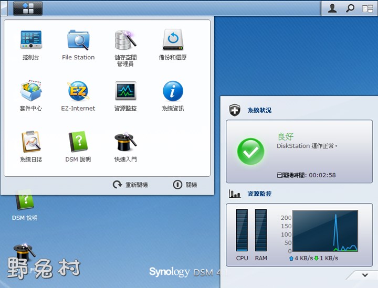The image size is (378, 288).
Task: Click the network traffic graph
Action: click(325, 231)
